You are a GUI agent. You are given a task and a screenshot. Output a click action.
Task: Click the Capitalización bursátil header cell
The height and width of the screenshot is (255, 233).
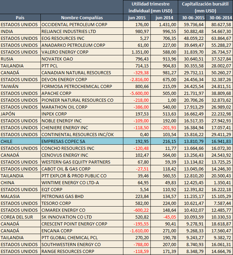[206, 7]
